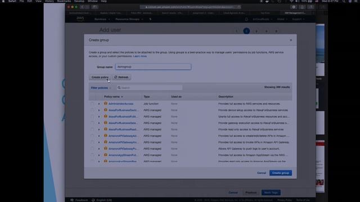Screen dimensions: 360x202
Task: Sort by the Policy name column header
Action: 113,97
